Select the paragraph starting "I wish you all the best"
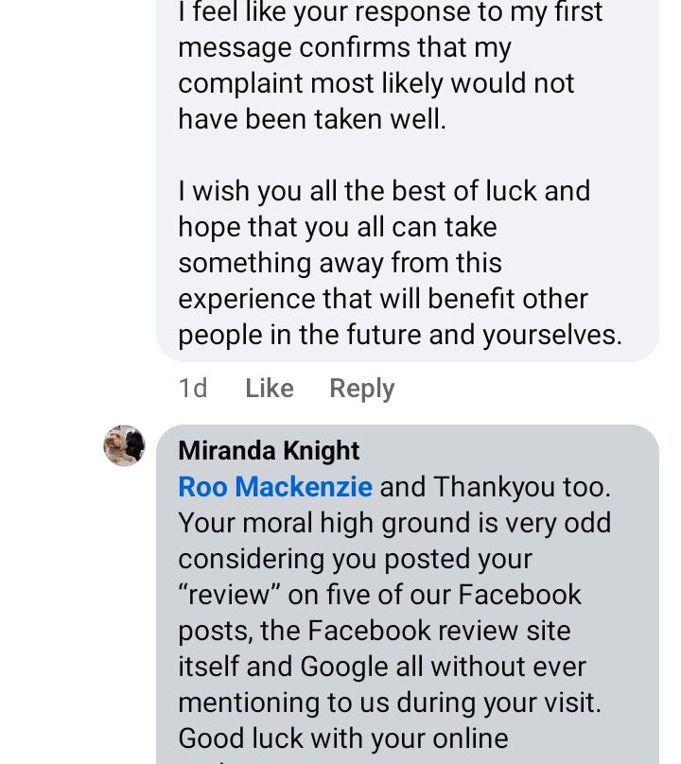Image resolution: width=681 pixels, height=764 pixels. click(397, 263)
